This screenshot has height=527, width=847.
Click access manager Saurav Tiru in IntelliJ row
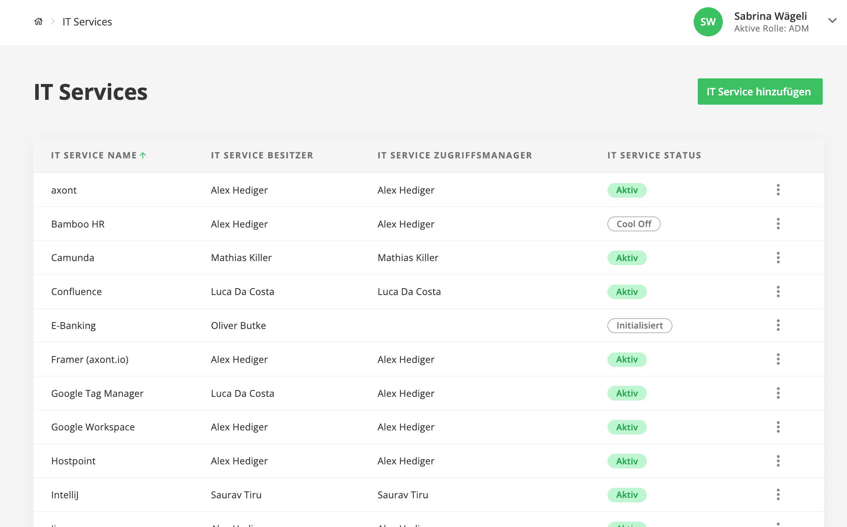pos(402,495)
